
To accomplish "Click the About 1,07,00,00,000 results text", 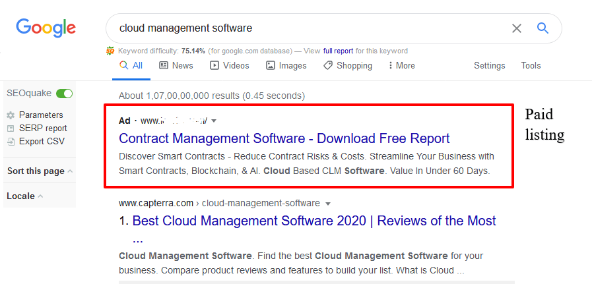I will click(x=212, y=96).
